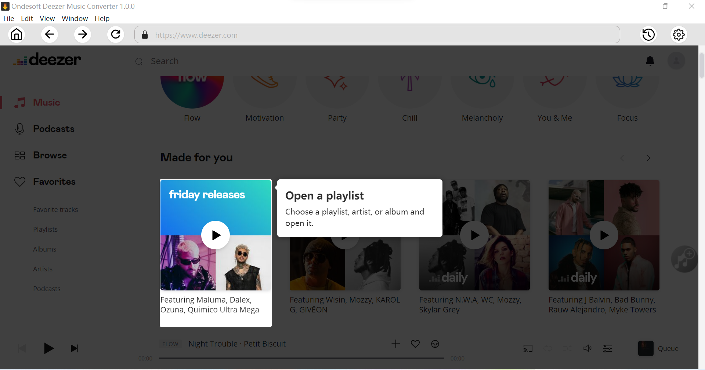Select the You & Me mood
Image resolution: width=705 pixels, height=370 pixels.
point(554,92)
